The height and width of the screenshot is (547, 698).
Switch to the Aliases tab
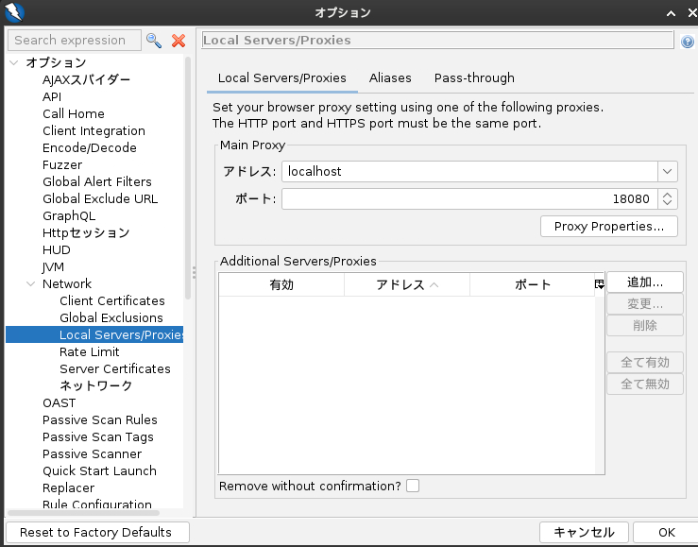tap(390, 78)
